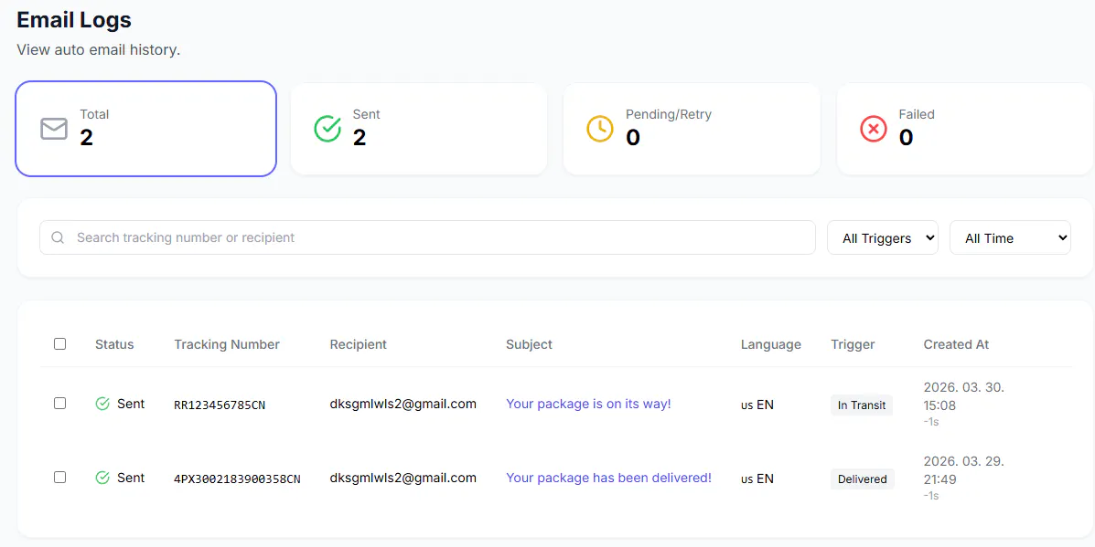Click the magnifier icon in search box
This screenshot has height=547, width=1095.
58,237
